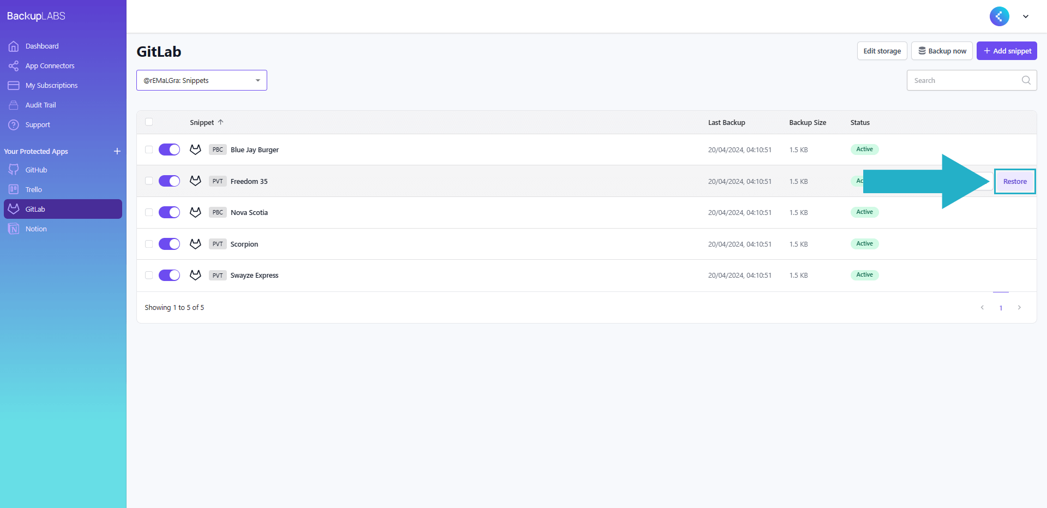Toggle backup for Scorpion
The height and width of the screenshot is (508, 1047).
(x=169, y=244)
